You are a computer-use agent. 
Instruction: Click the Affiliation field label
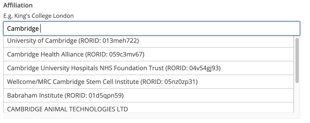pyautogui.click(x=18, y=5)
